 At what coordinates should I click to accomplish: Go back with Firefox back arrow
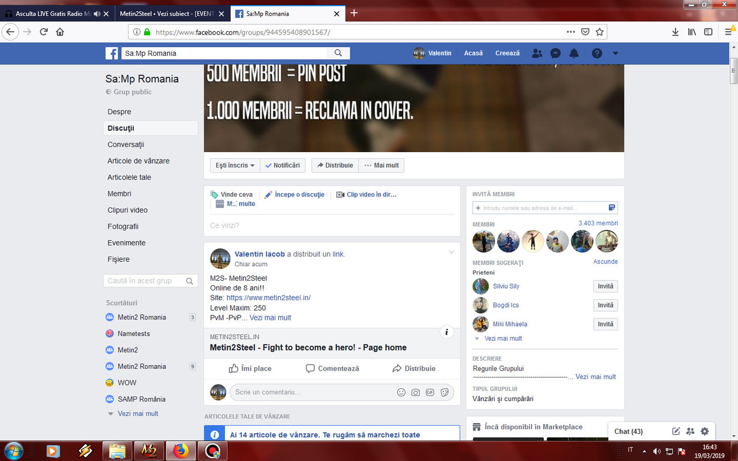point(10,32)
